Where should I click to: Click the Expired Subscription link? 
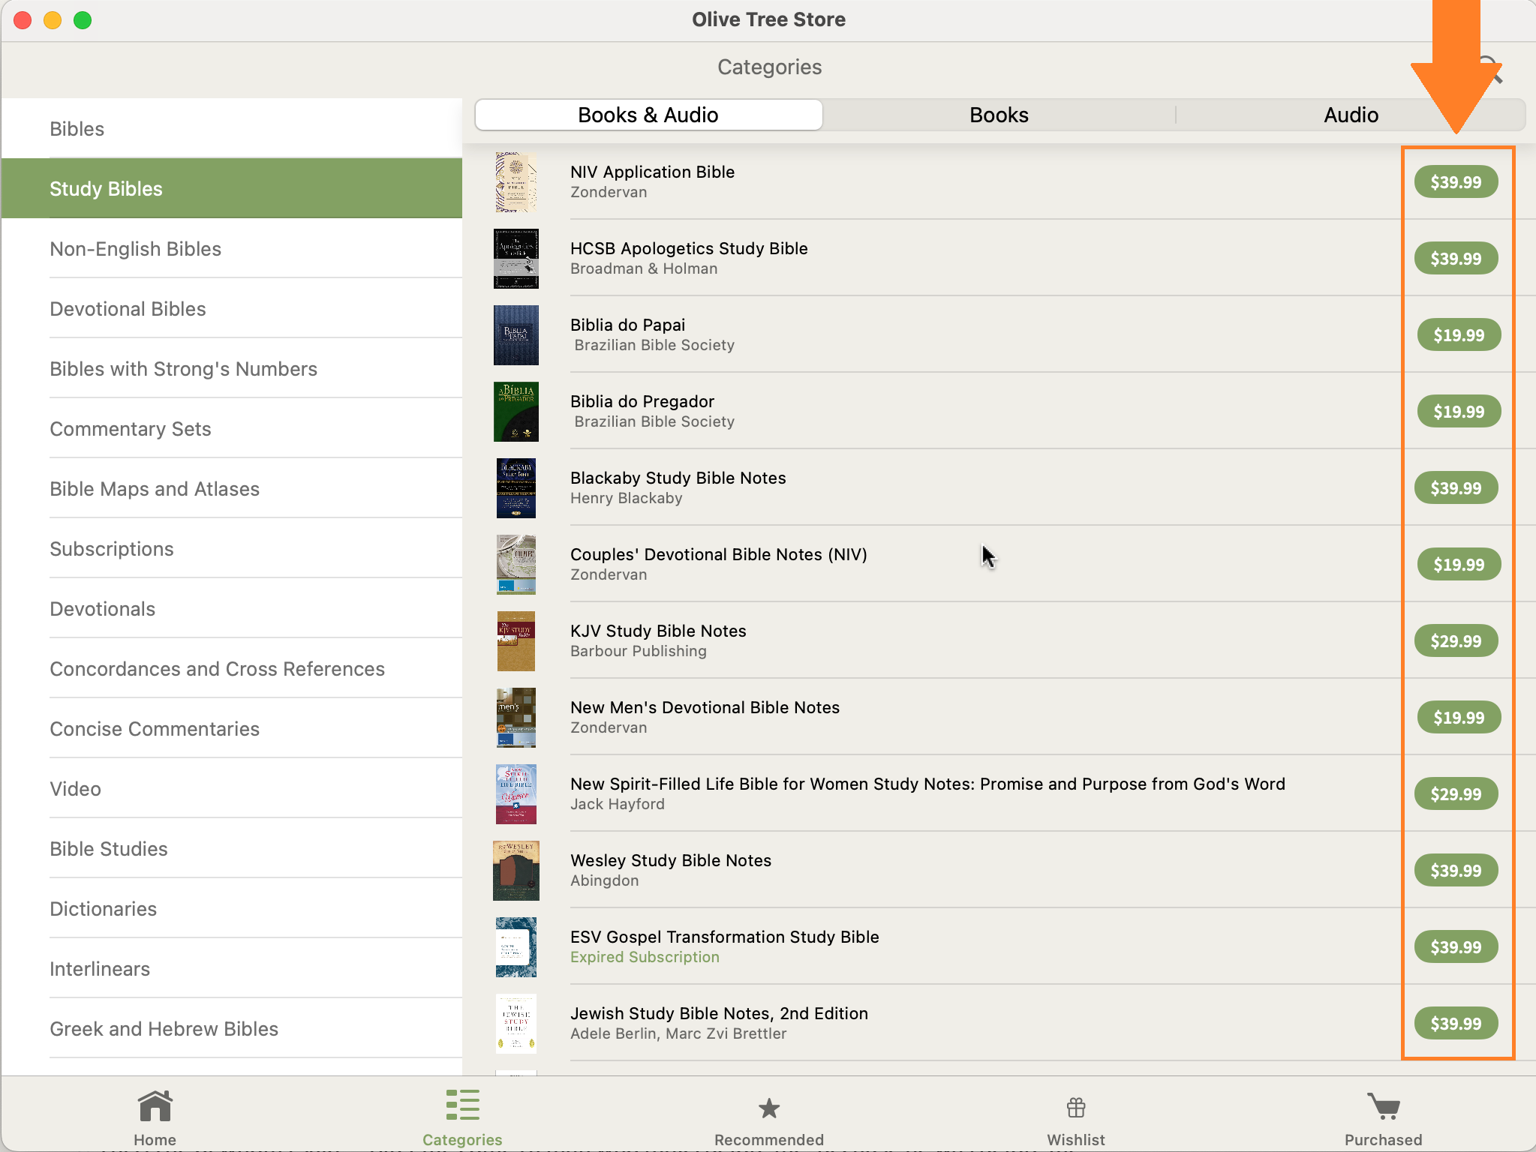[645, 957]
